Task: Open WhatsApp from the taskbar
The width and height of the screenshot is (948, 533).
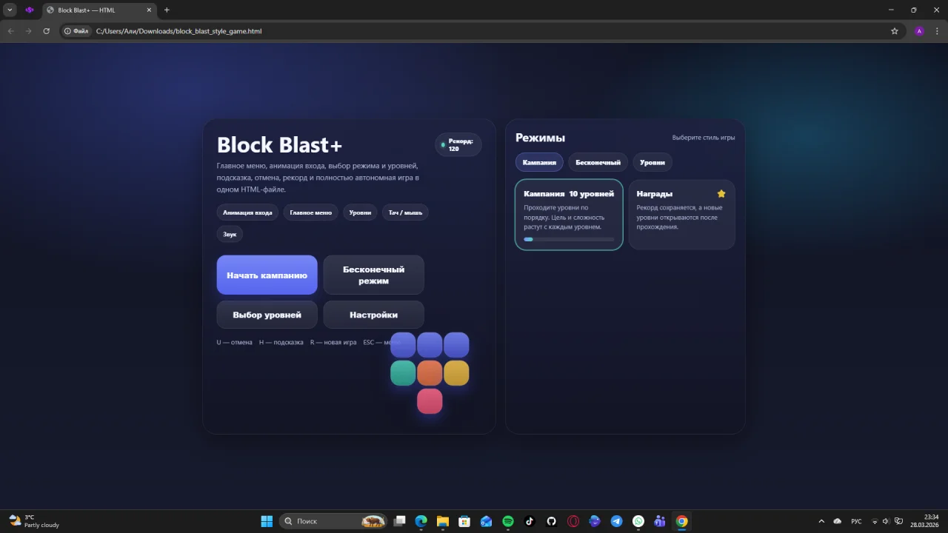Action: [638, 521]
